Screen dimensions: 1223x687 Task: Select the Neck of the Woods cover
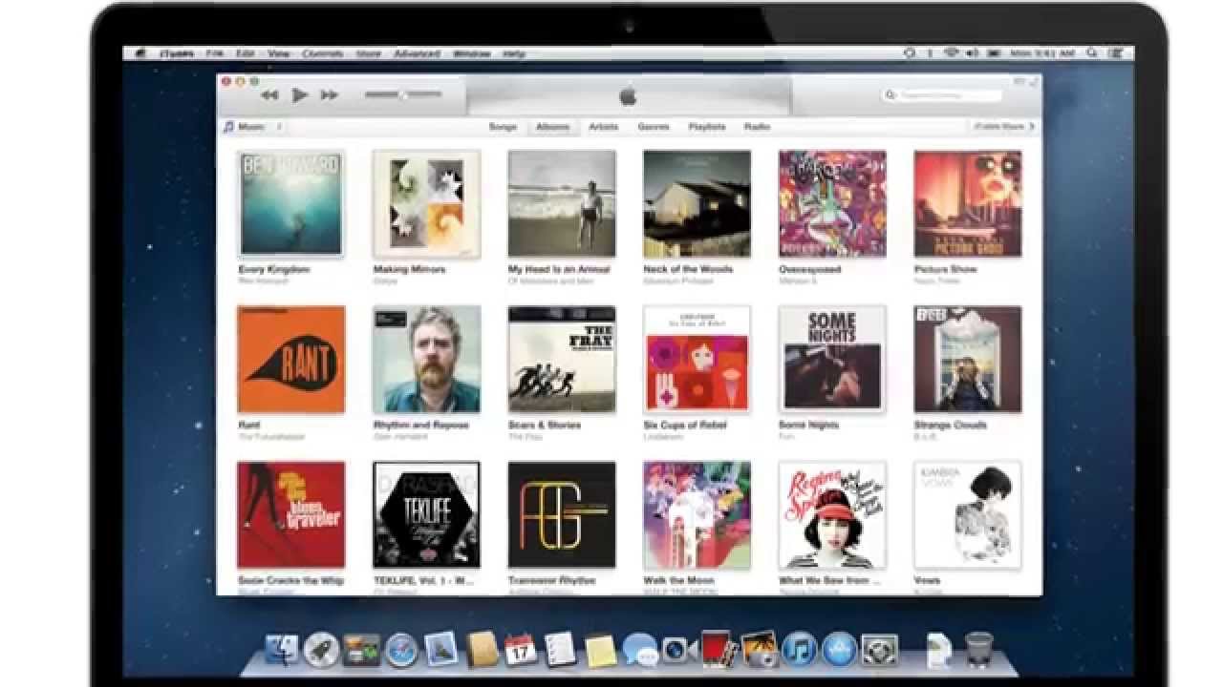point(697,203)
